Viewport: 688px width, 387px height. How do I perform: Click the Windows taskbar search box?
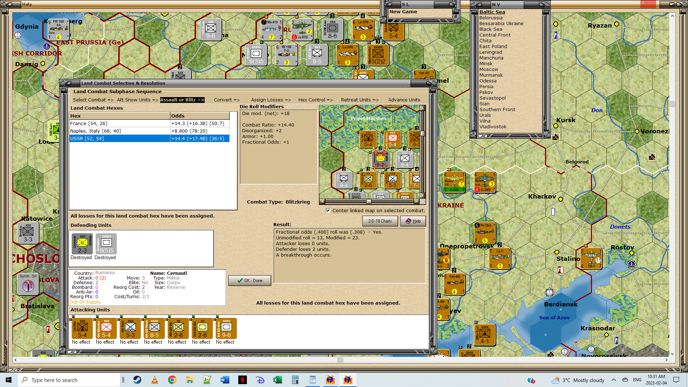click(69, 380)
